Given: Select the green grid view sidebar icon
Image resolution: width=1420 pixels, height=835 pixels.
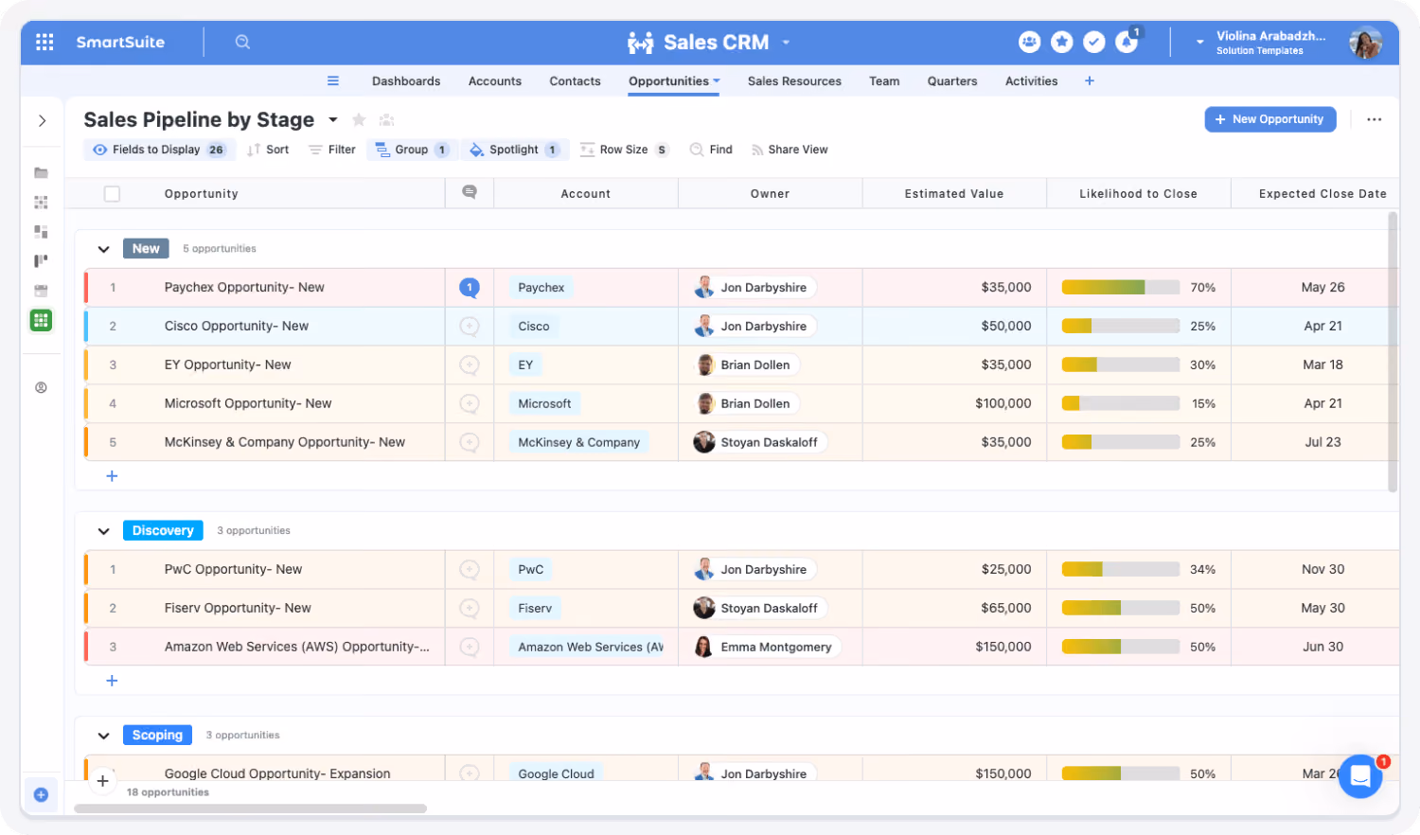Looking at the screenshot, I should [41, 320].
